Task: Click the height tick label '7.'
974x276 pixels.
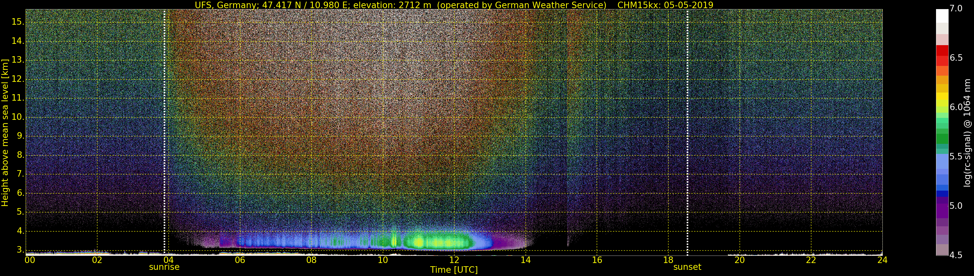Action: tap(20, 174)
